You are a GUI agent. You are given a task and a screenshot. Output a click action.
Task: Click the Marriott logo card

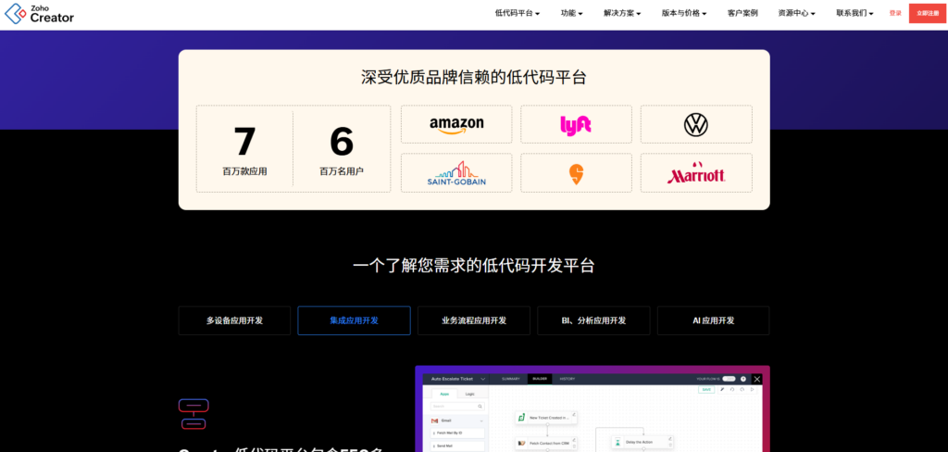point(695,173)
